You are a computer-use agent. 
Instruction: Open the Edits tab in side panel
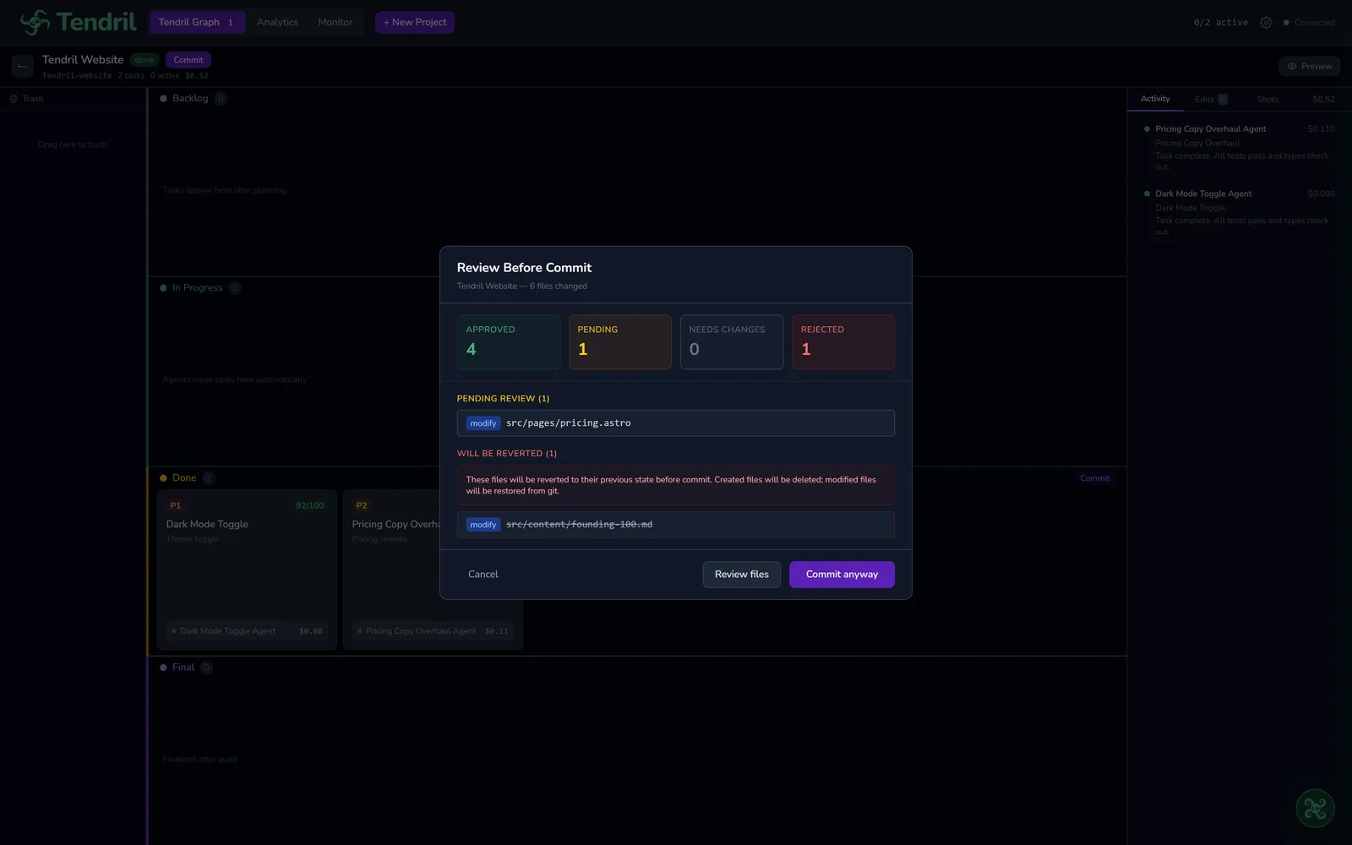click(1209, 99)
